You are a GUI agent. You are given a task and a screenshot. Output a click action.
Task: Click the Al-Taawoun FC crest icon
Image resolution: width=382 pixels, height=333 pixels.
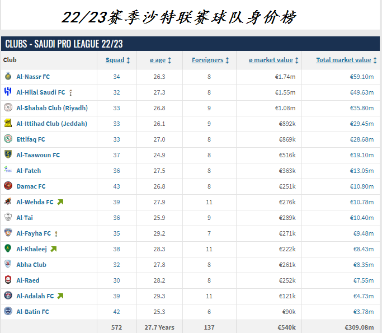coord(8,155)
